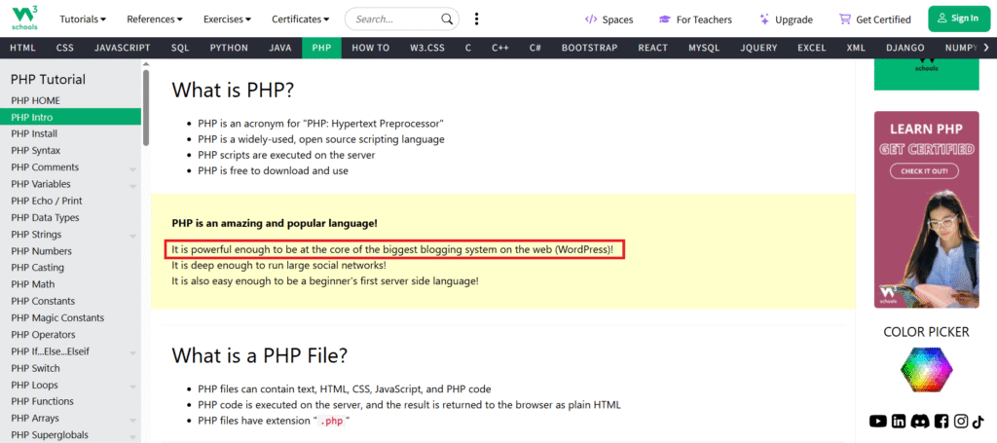Open the LinkedIn social icon
The height and width of the screenshot is (443, 997).
tap(899, 421)
